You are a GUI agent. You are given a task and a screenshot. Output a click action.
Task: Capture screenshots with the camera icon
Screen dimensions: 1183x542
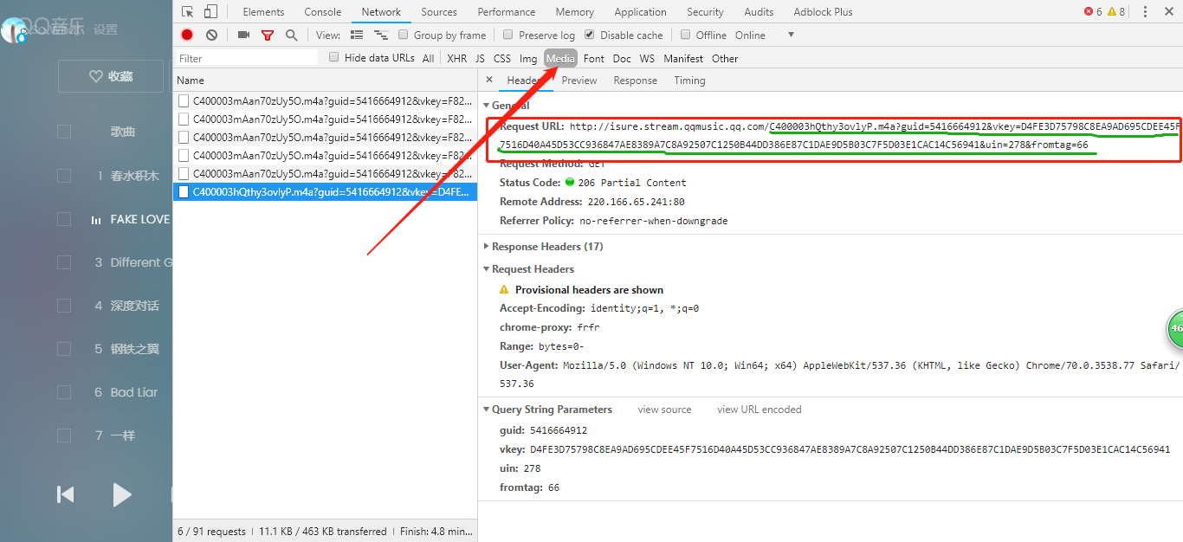coord(243,35)
